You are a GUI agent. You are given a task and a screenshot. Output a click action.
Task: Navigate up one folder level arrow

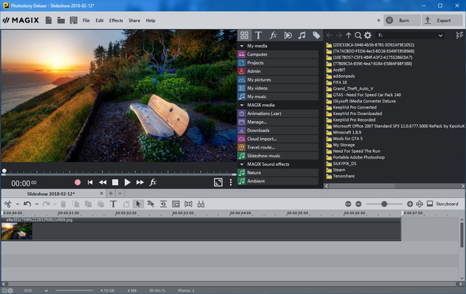(348, 35)
